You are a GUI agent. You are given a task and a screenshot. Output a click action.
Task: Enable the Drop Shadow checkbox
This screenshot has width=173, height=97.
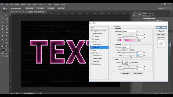click(92, 64)
